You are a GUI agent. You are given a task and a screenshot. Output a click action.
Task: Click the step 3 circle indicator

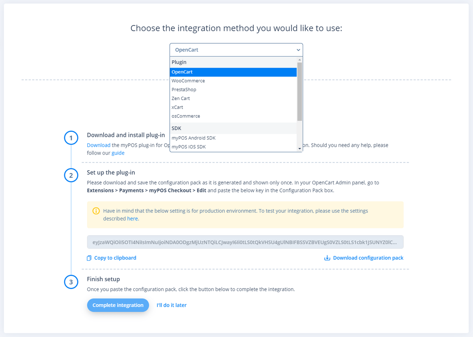tap(71, 282)
